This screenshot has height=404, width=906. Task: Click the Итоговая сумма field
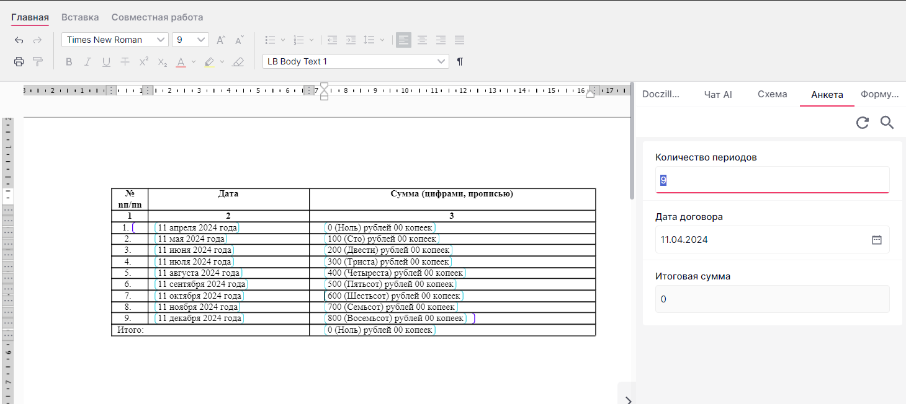[773, 299]
